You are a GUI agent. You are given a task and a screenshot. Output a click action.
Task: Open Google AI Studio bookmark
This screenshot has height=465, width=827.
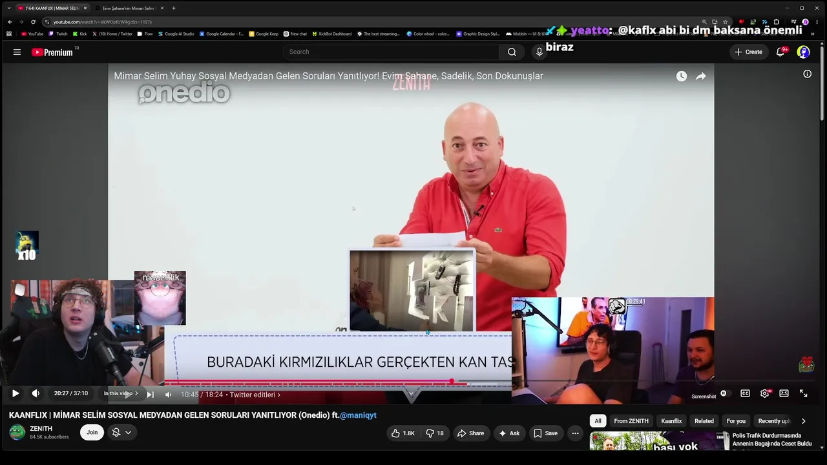(x=176, y=34)
